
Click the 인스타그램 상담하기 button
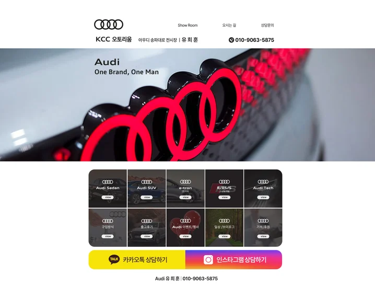click(233, 260)
